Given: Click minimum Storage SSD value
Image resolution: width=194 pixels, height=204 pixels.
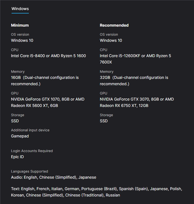Looking at the screenshot, I should point(15,121).
